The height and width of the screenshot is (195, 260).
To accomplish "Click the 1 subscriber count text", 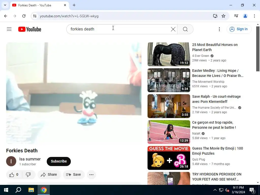I will (x=28, y=164).
